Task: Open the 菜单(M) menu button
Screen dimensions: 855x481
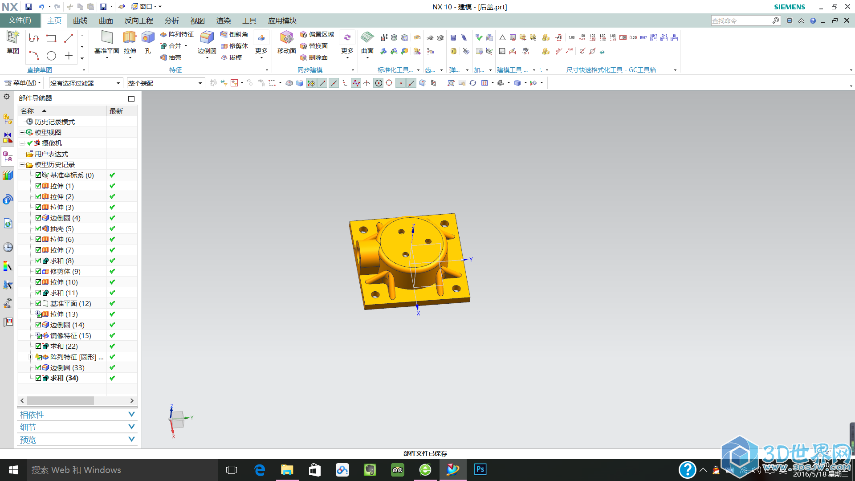Action: [x=22, y=83]
